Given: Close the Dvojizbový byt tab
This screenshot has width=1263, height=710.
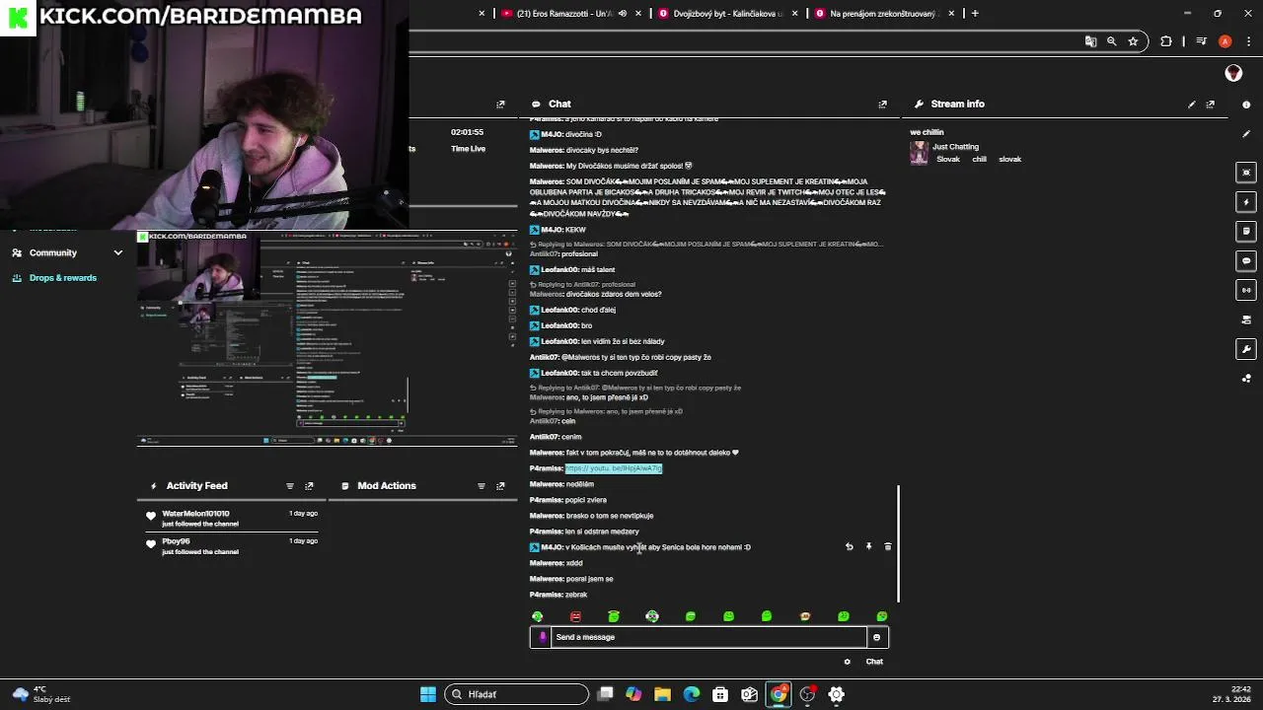Looking at the screenshot, I should click(x=795, y=14).
